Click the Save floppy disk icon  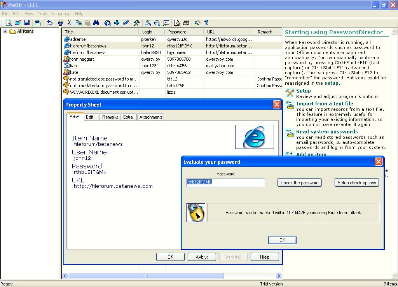tap(27, 23)
